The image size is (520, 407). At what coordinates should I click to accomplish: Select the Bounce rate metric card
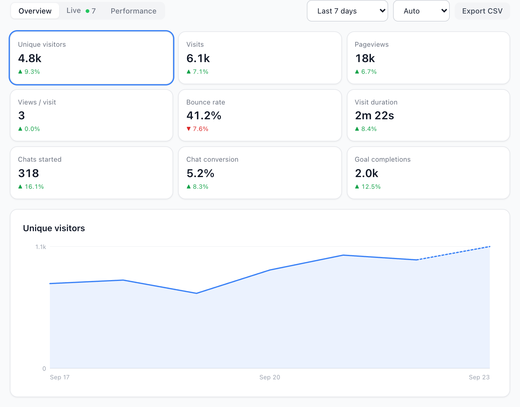click(x=260, y=115)
